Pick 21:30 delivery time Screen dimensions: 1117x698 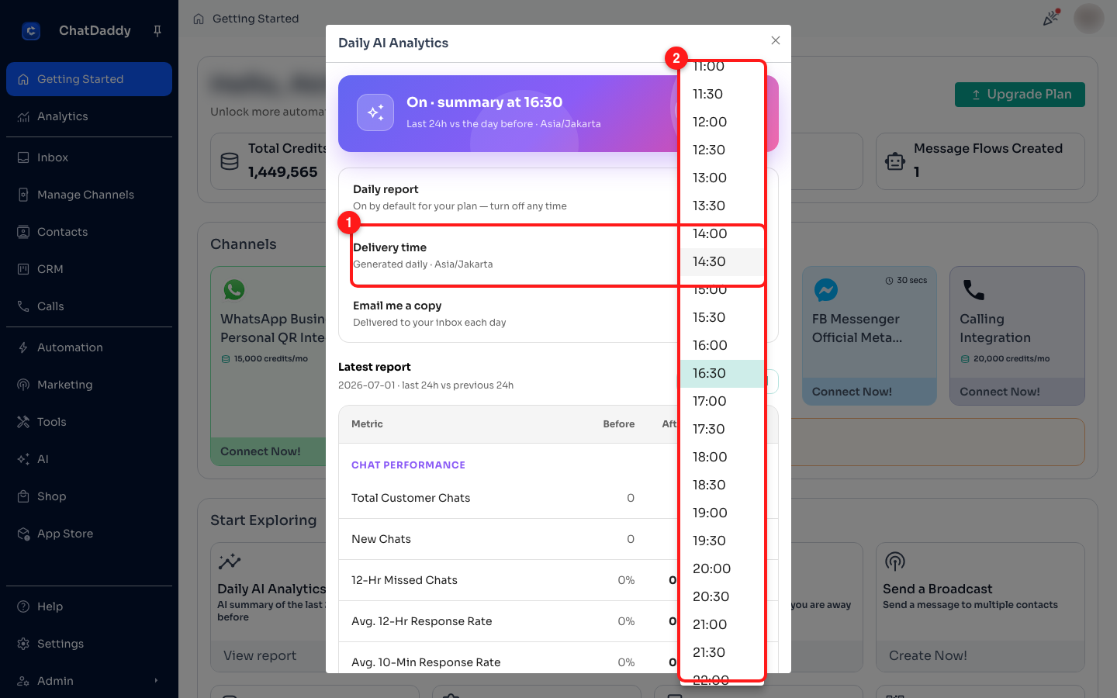click(x=722, y=652)
